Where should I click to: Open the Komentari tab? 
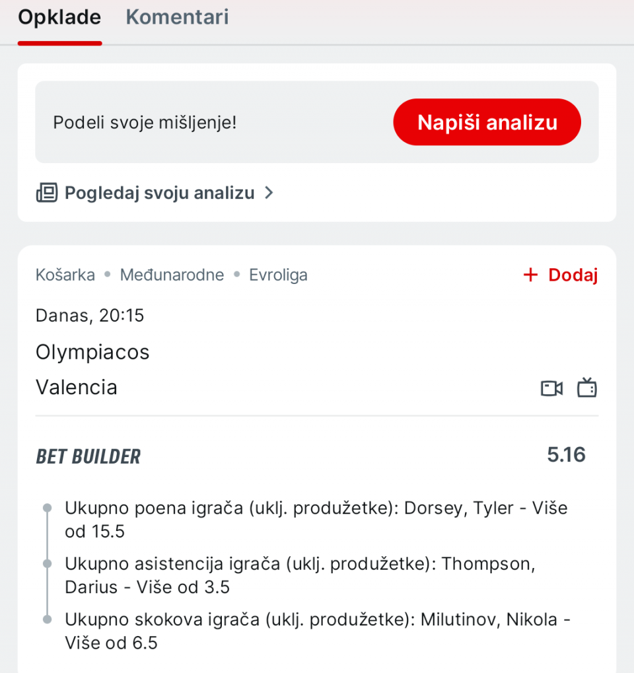pyautogui.click(x=177, y=18)
